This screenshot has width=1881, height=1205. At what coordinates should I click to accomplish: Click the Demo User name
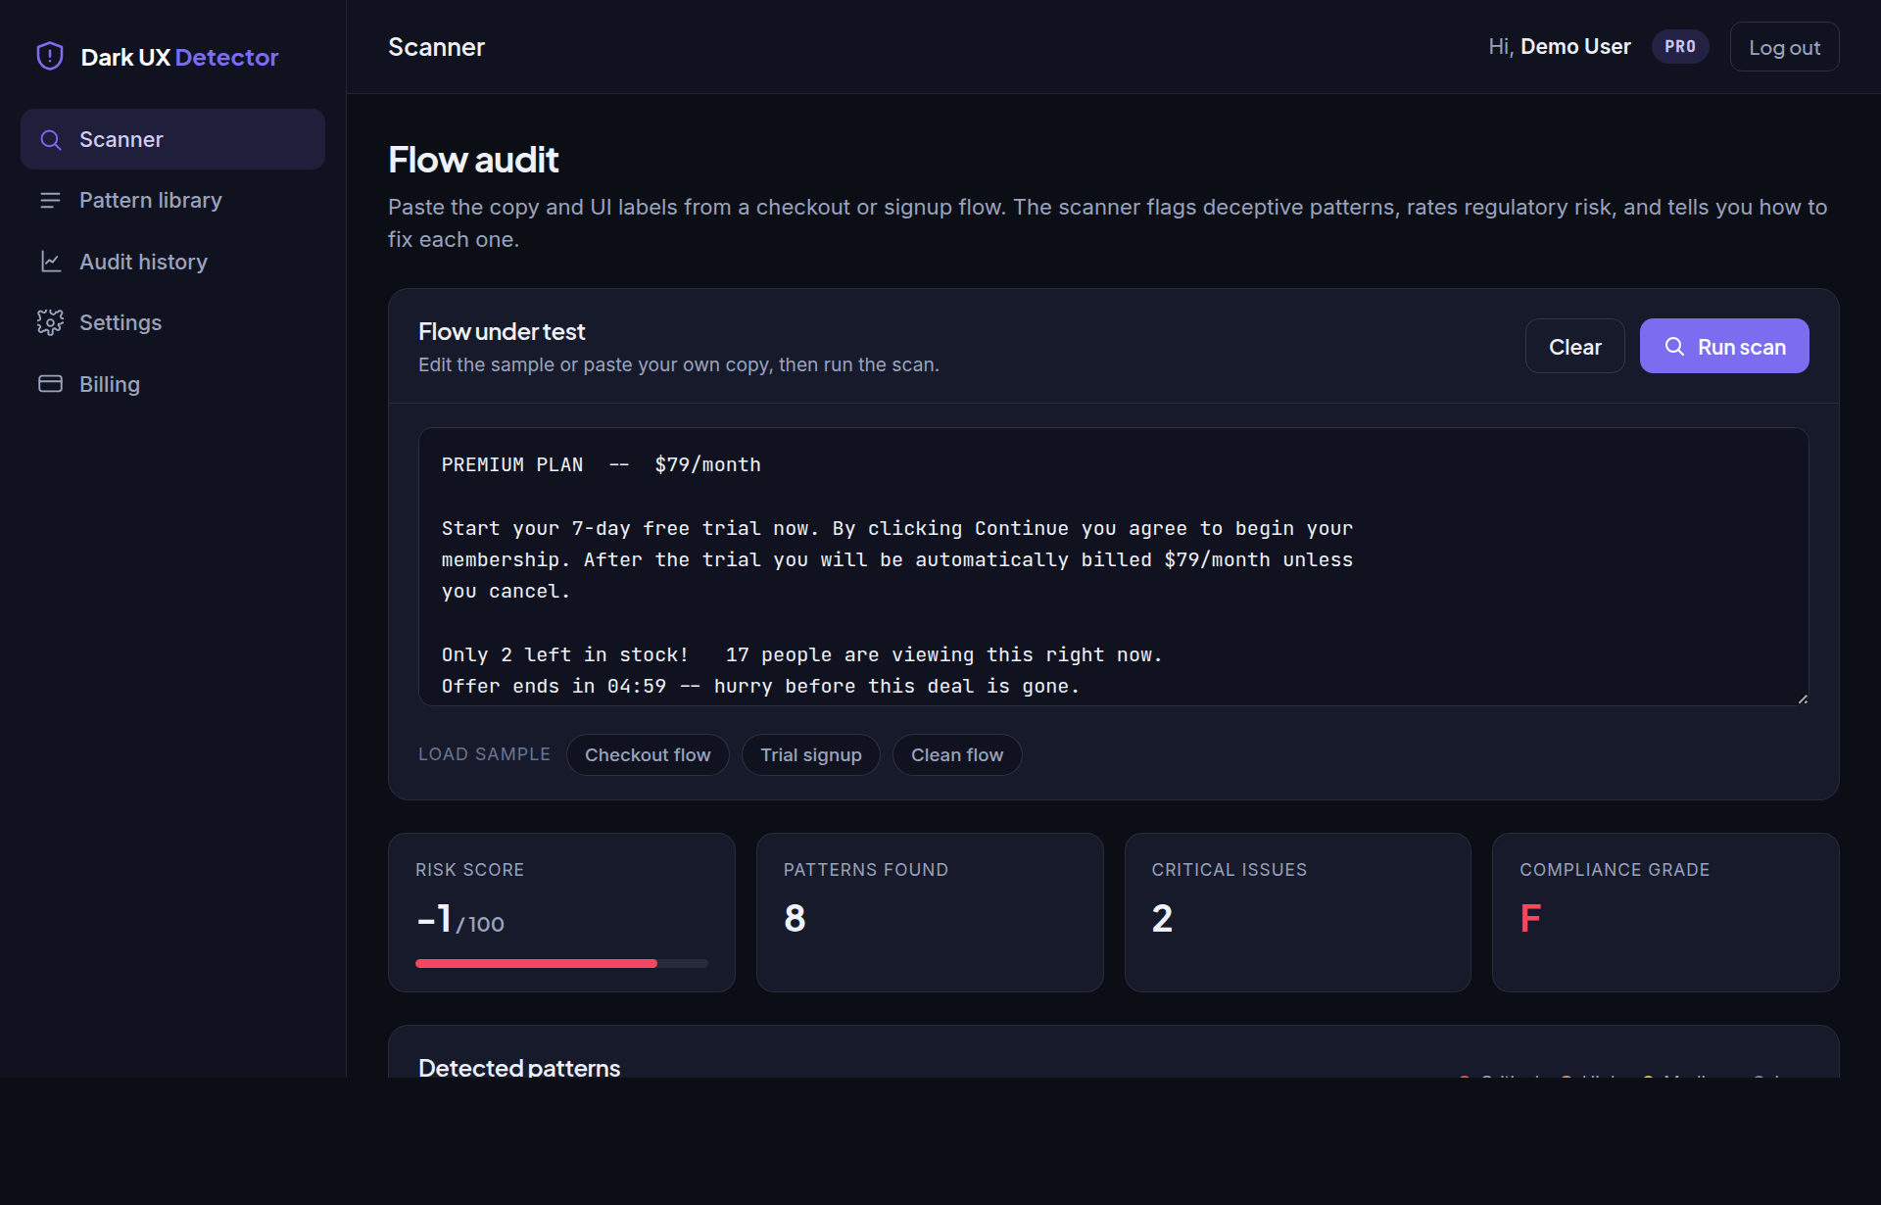point(1575,47)
